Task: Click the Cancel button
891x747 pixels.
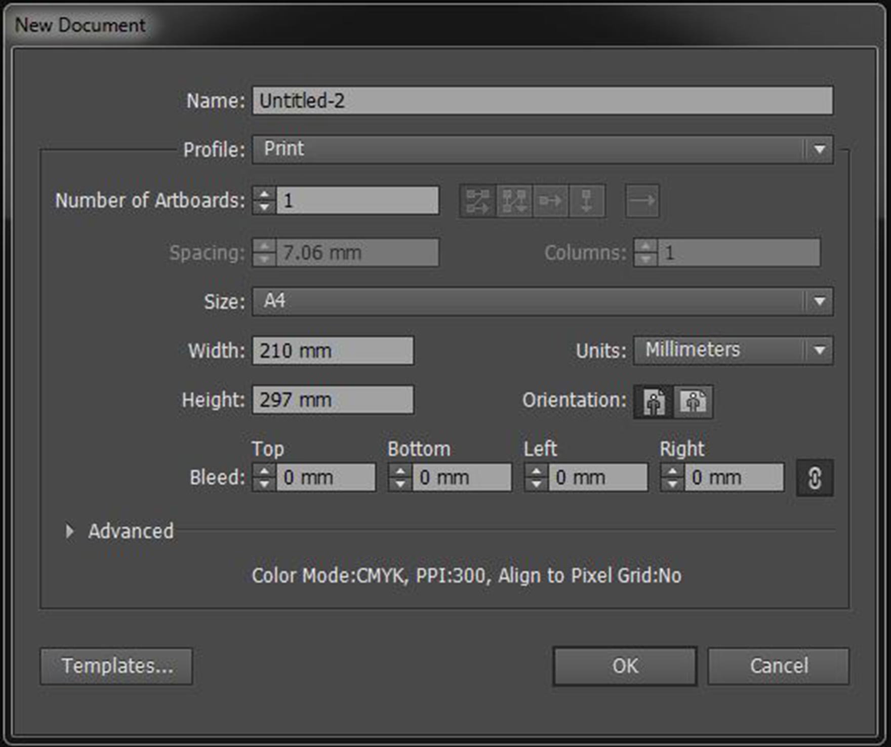Action: point(779,666)
